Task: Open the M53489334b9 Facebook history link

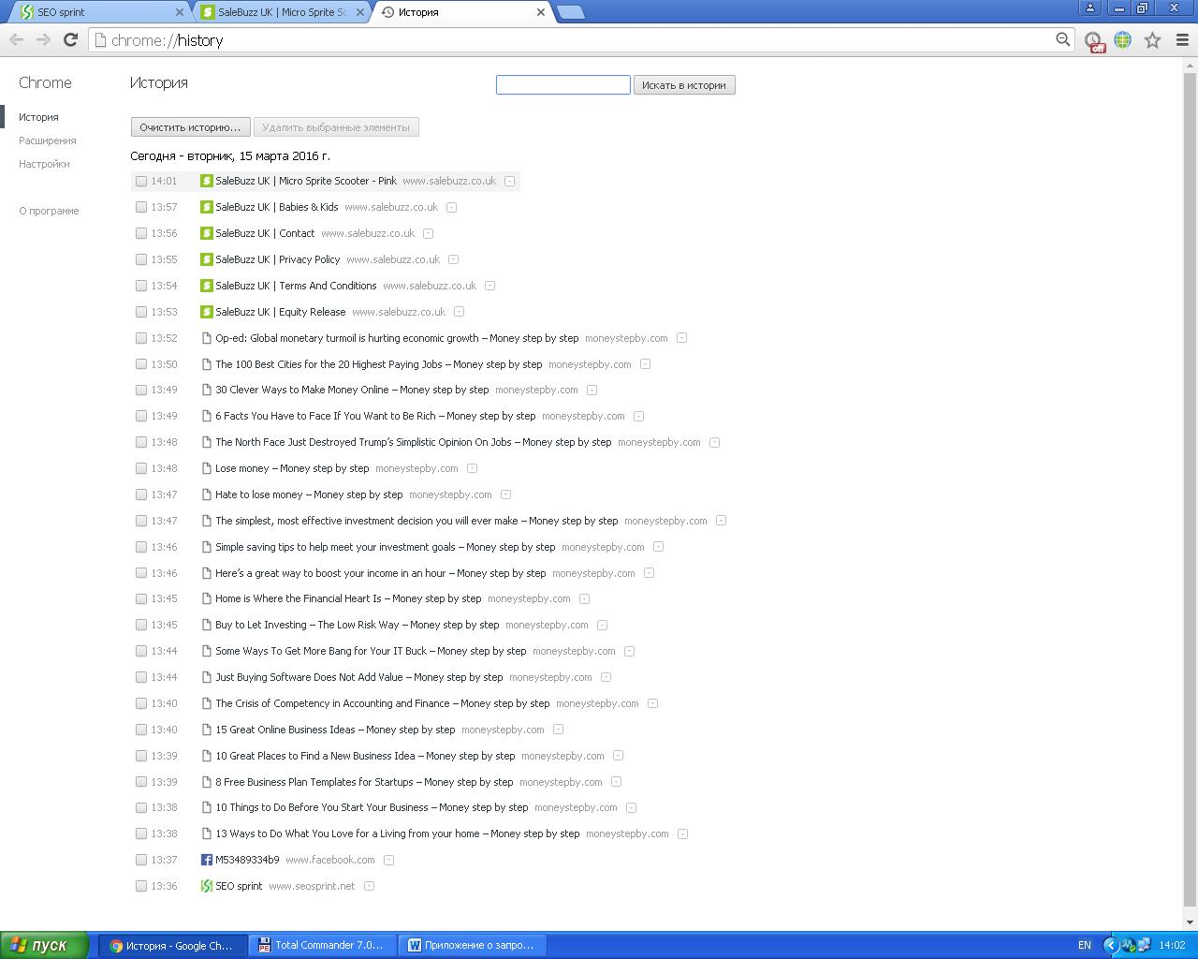Action: 247,860
